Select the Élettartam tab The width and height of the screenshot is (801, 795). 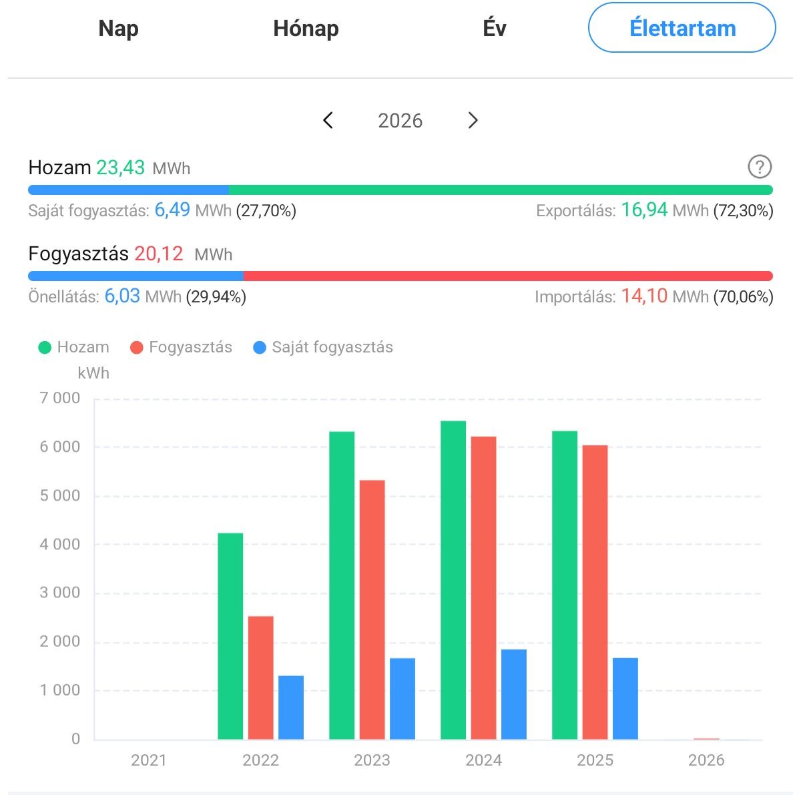[682, 29]
